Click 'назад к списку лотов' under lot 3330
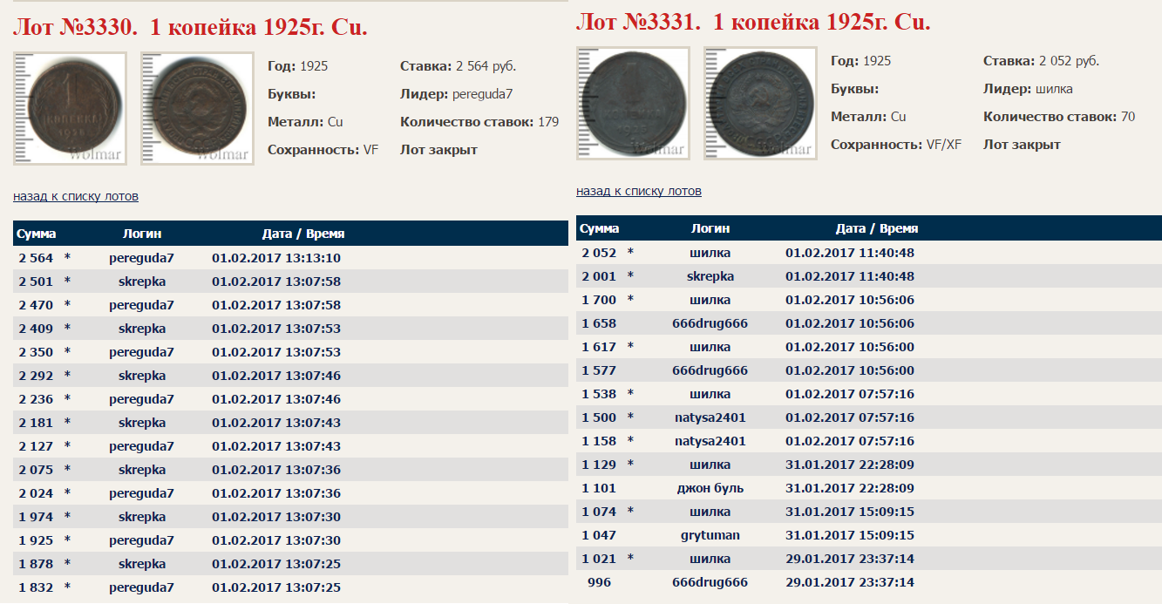The height and width of the screenshot is (604, 1162). click(x=76, y=196)
